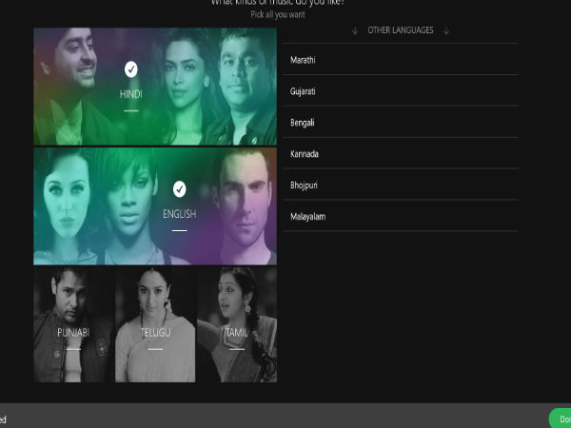Click right arrow beside Other Languages
Screen dimensions: 571x428
[445, 30]
